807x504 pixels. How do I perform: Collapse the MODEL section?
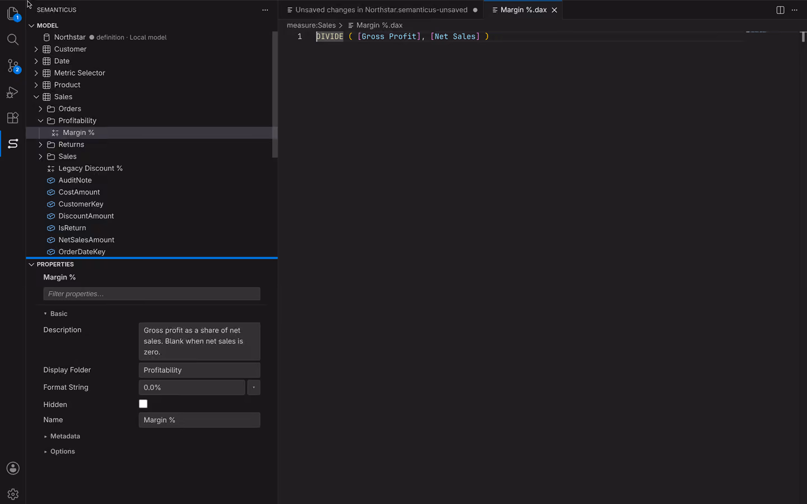coord(31,26)
